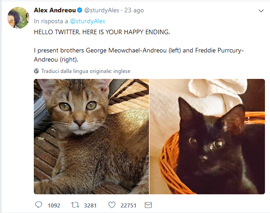Click the 'I present brothers George' sentence
270x213 pixels.
(x=139, y=55)
